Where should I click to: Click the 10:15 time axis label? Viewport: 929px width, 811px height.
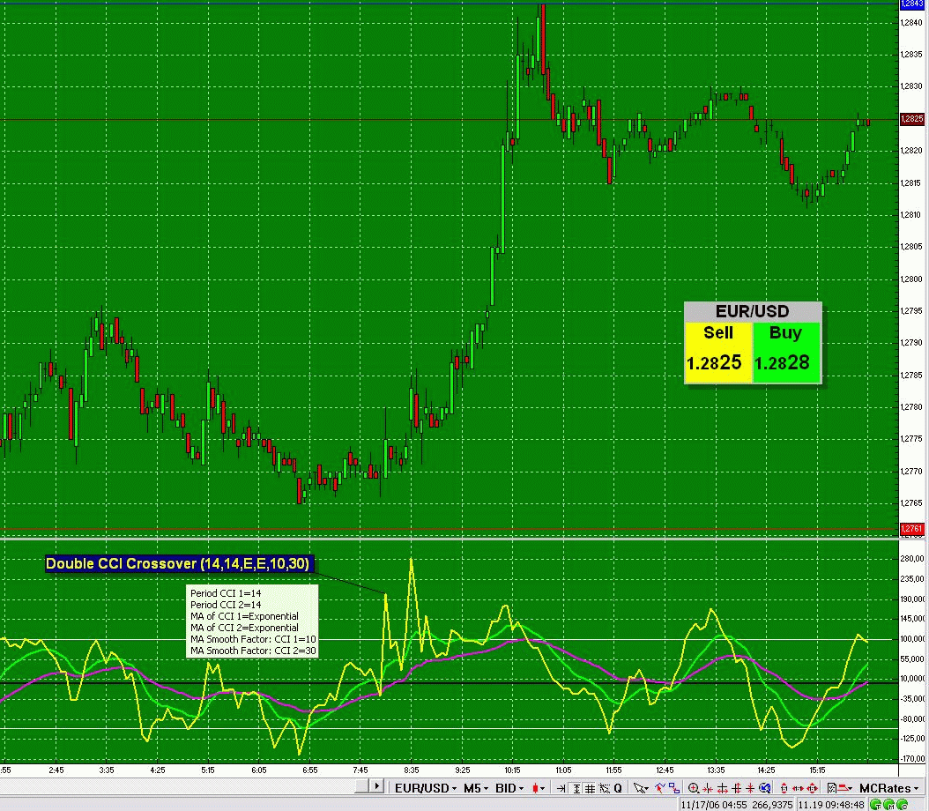pyautogui.click(x=512, y=770)
